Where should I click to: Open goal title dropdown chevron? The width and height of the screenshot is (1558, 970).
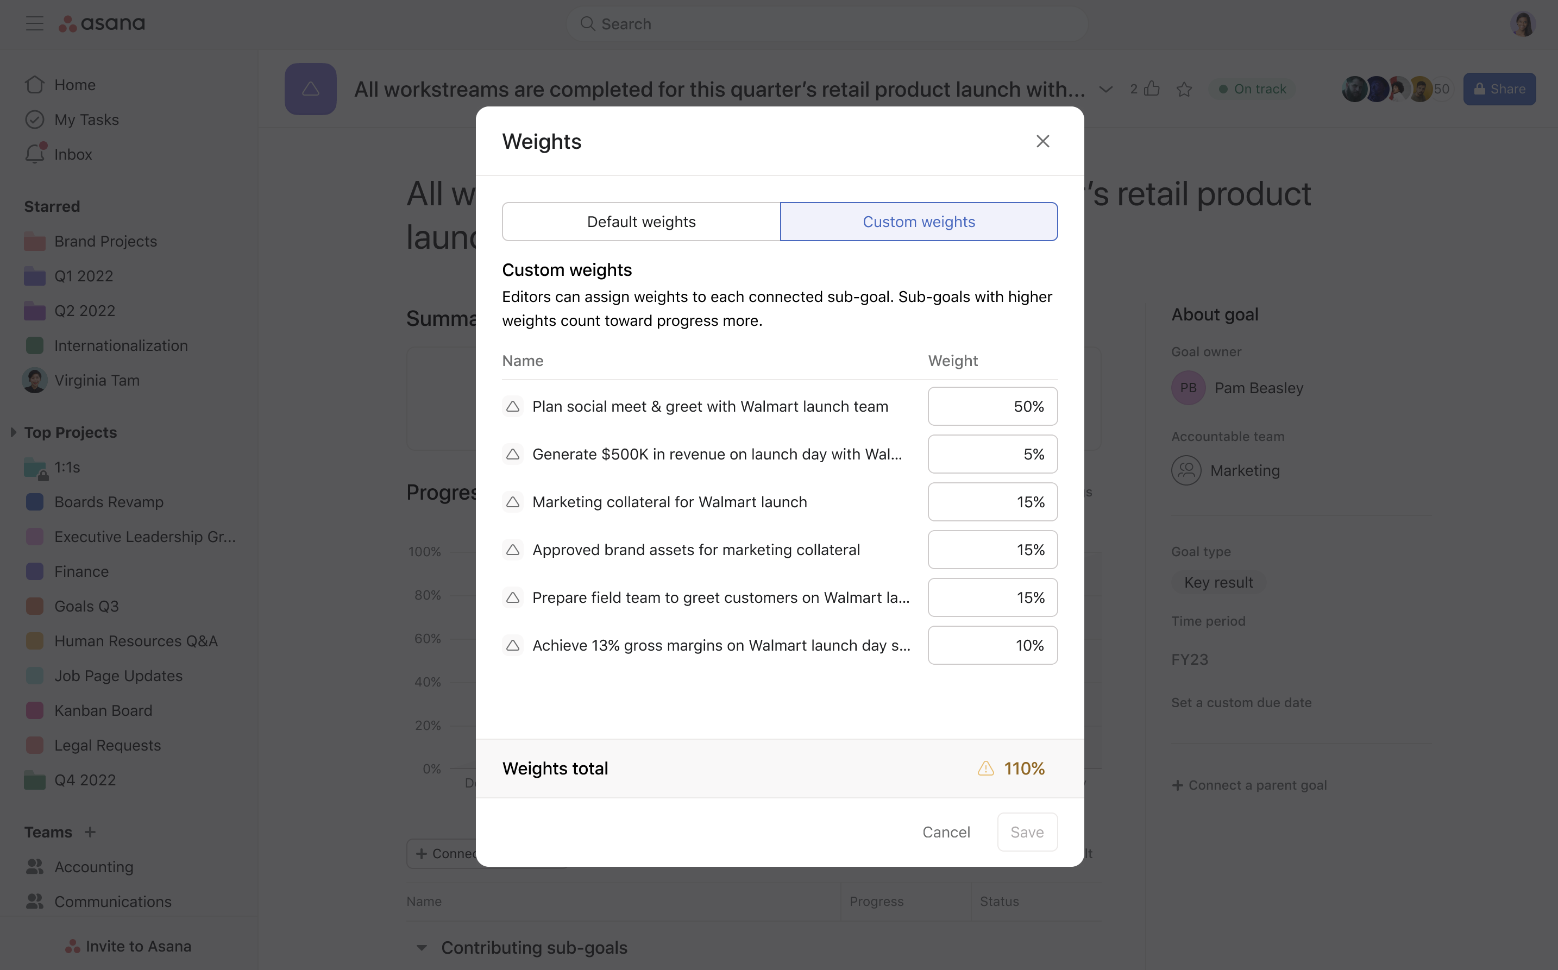(1105, 89)
